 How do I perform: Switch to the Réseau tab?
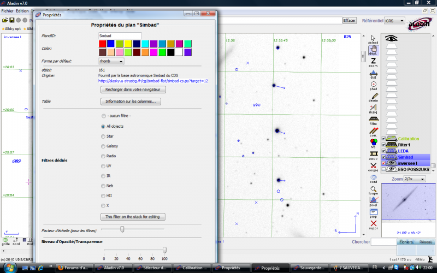coord(426,242)
